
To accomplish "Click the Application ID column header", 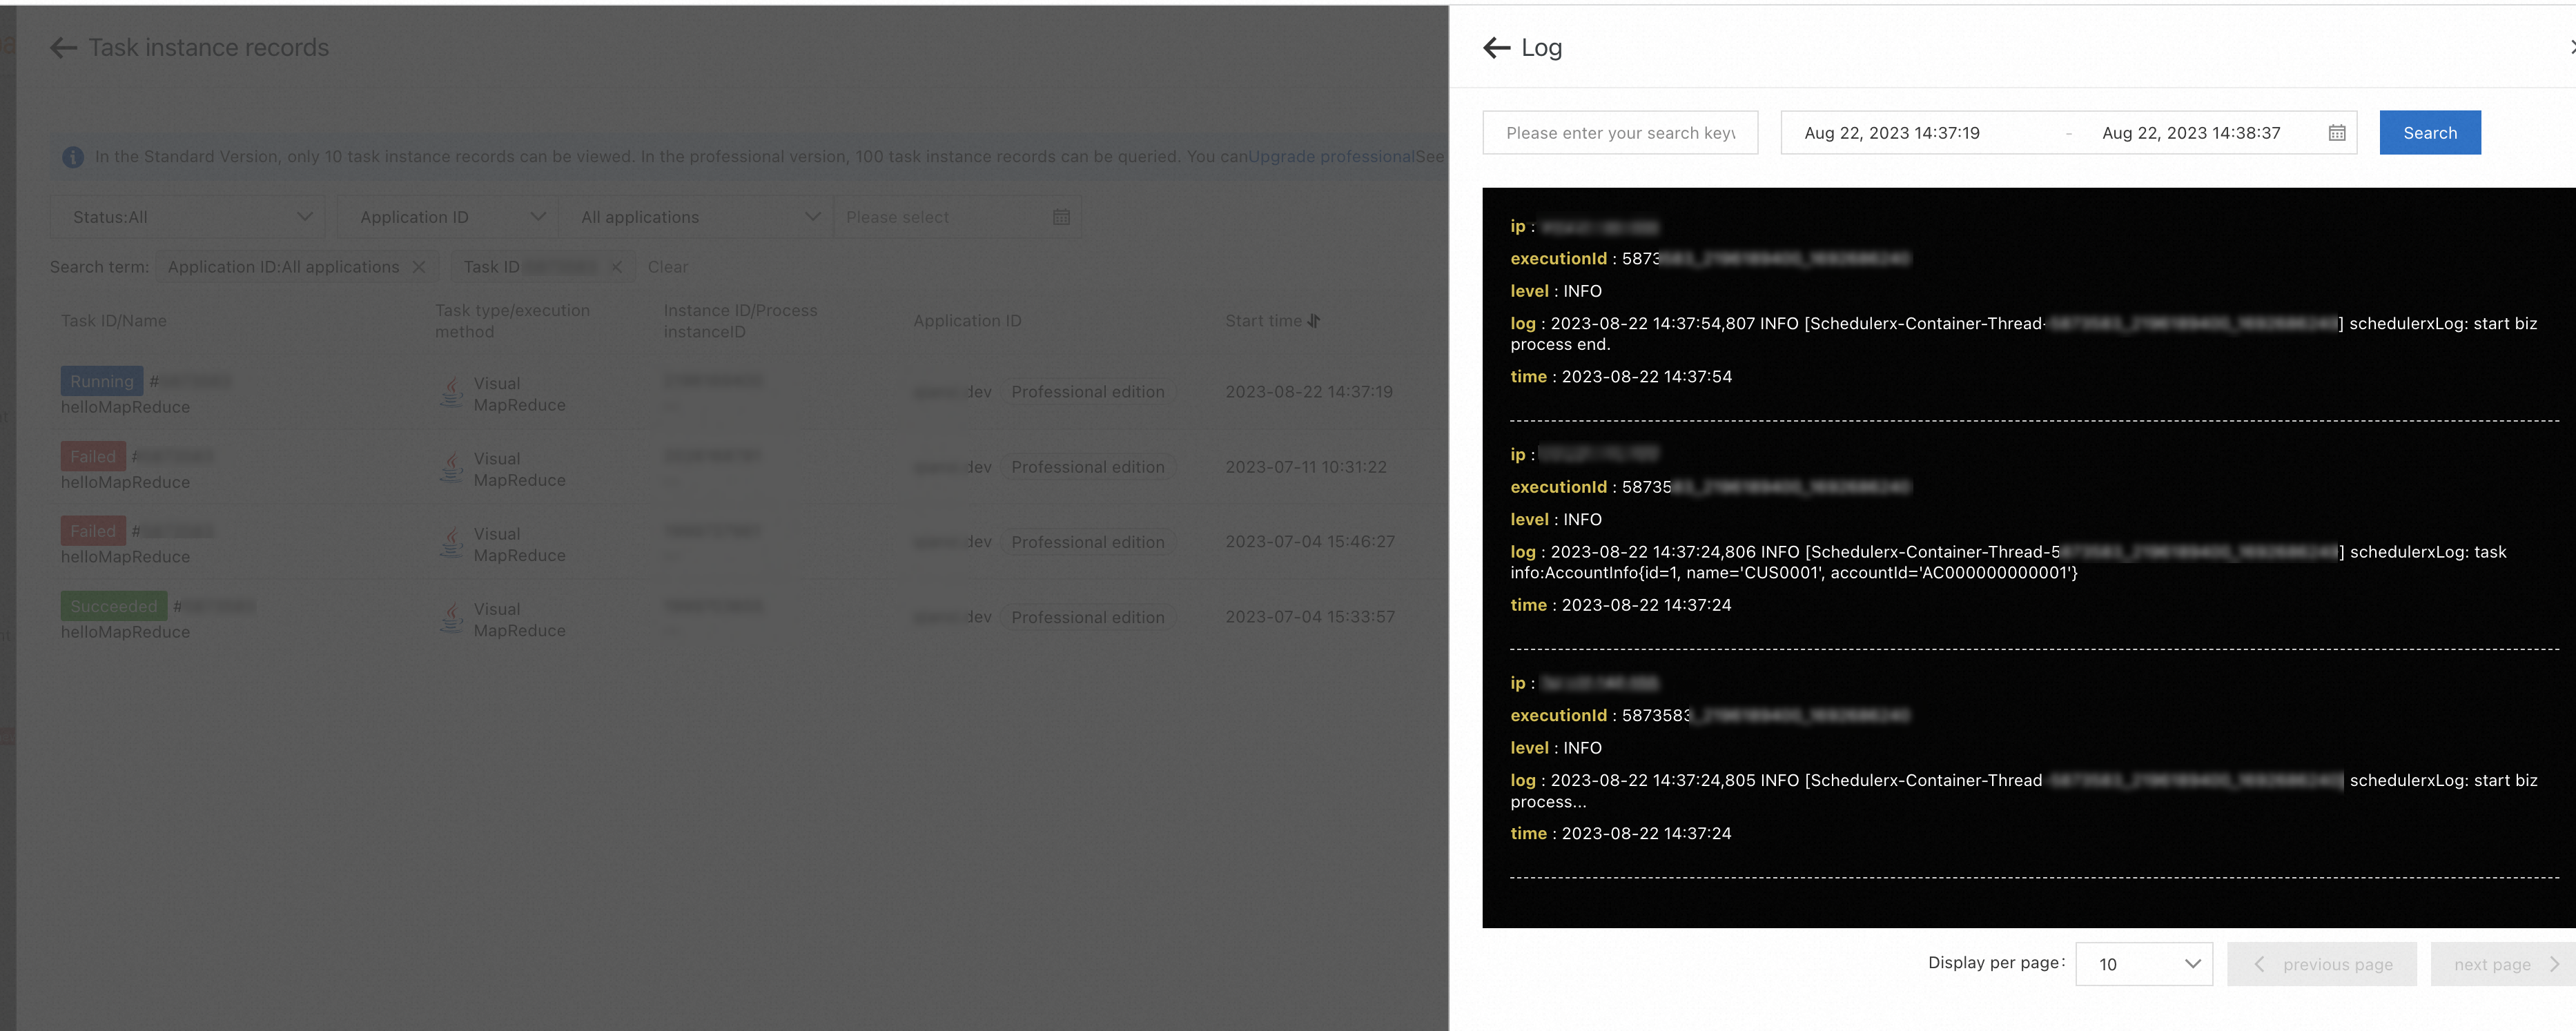I will pyautogui.click(x=967, y=321).
